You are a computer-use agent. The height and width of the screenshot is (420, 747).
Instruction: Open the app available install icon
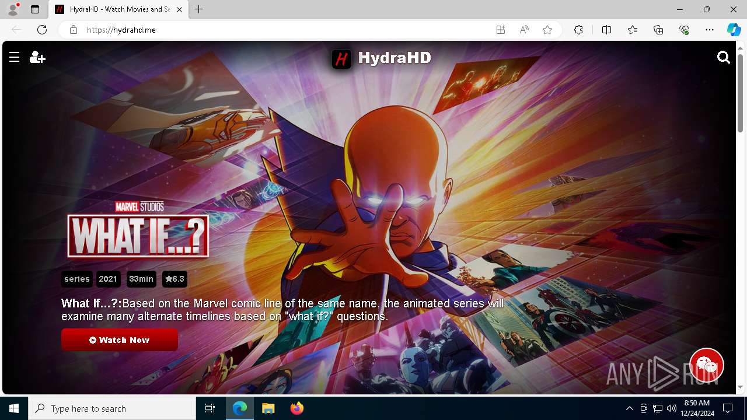click(501, 30)
